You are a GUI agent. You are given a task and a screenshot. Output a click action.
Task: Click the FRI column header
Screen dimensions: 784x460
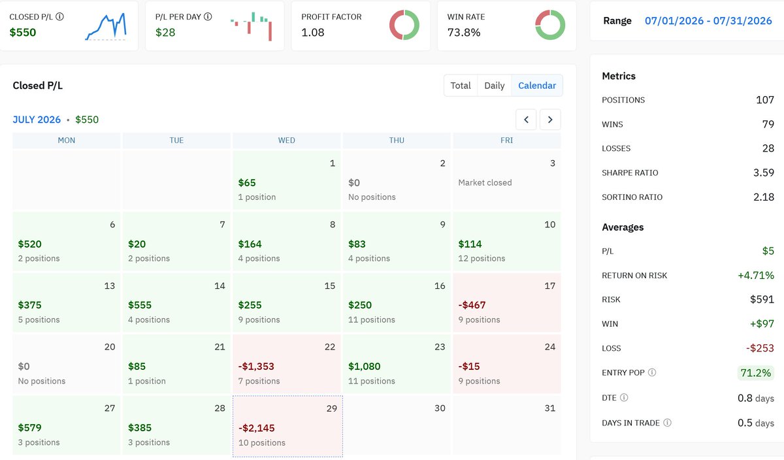[506, 140]
